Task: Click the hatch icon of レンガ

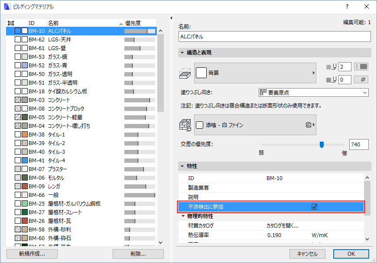Action: [18, 187]
